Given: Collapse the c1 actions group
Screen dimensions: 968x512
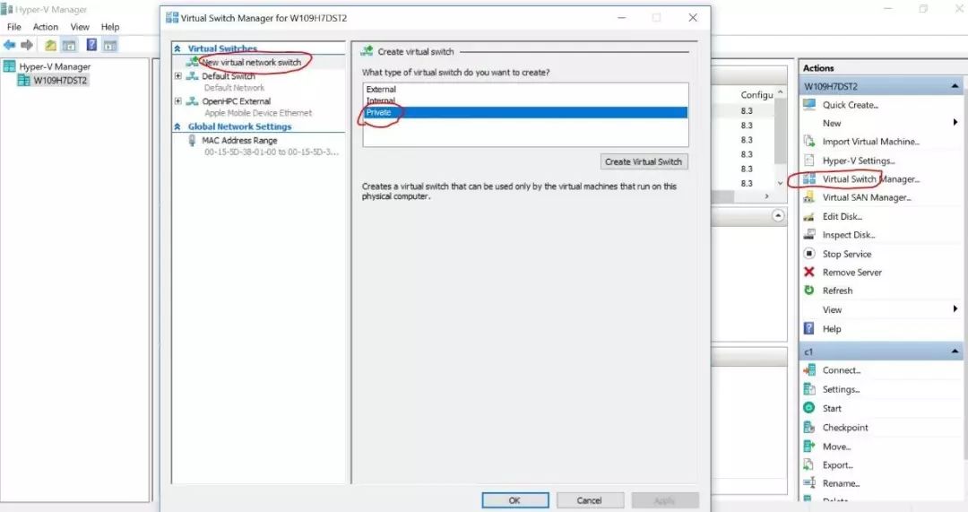Looking at the screenshot, I should (955, 351).
